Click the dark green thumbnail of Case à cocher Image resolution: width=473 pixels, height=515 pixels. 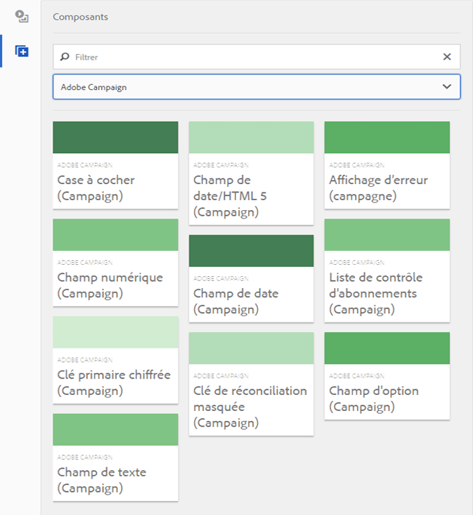tap(115, 137)
